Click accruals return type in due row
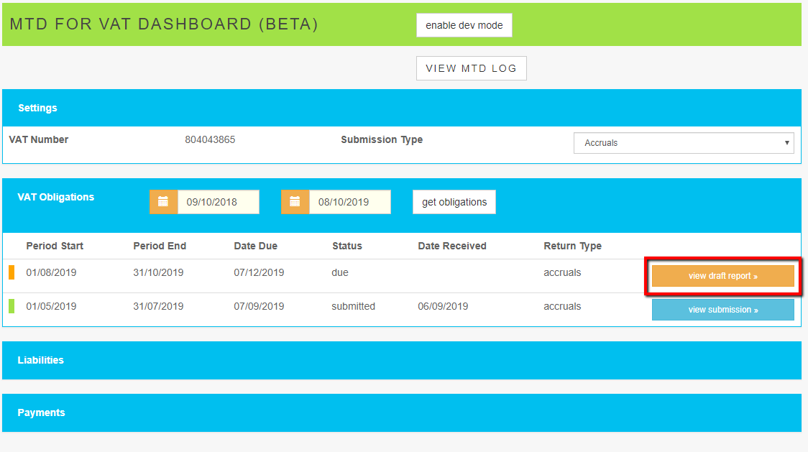Viewport: 808px width, 452px height. (x=562, y=272)
